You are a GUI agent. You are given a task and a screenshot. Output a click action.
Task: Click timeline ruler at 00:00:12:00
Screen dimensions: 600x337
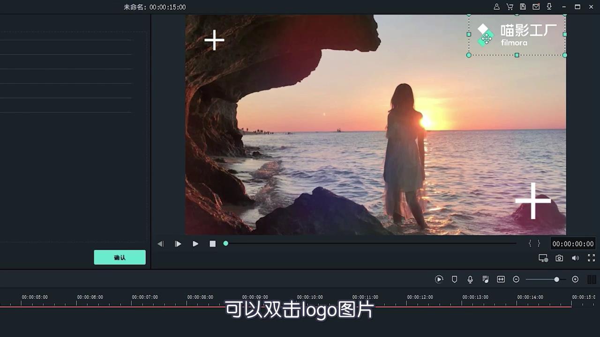(x=420, y=297)
